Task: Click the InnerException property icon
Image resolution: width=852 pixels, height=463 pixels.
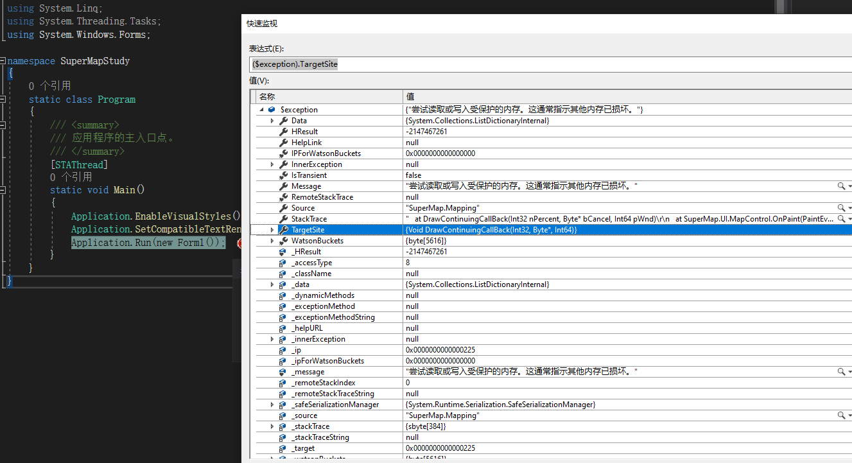Action: (x=283, y=164)
